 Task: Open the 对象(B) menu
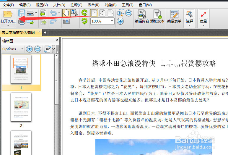[x=111, y=5]
